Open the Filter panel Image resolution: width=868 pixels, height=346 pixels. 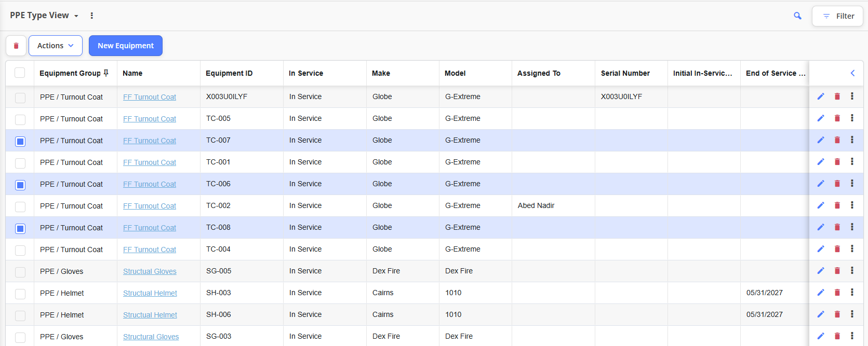837,16
